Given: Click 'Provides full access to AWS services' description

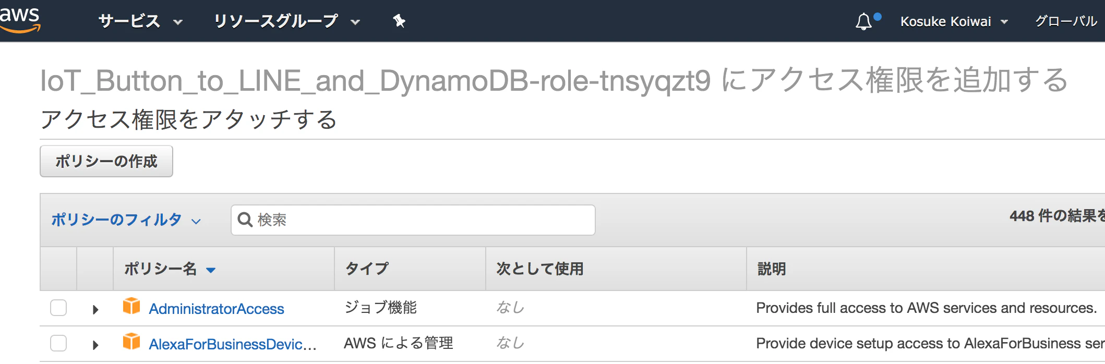Looking at the screenshot, I should click(926, 308).
